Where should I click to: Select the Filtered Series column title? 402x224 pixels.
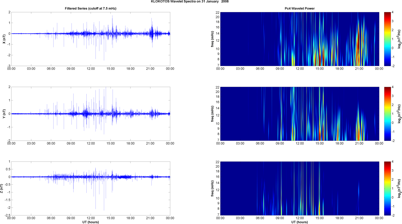click(x=90, y=8)
